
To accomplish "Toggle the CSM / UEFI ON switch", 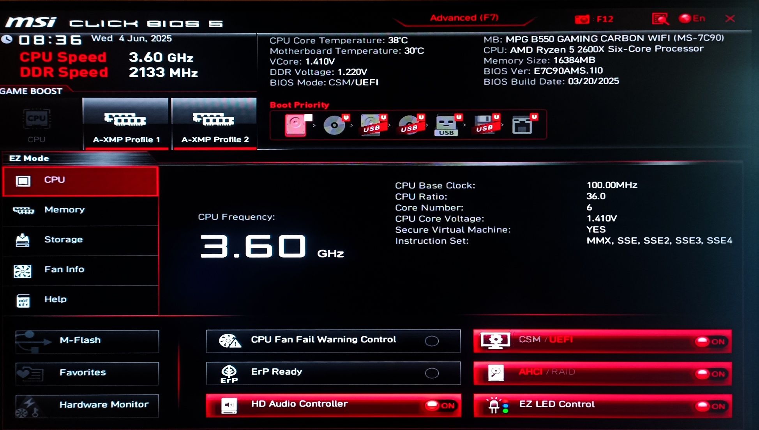I will [711, 342].
